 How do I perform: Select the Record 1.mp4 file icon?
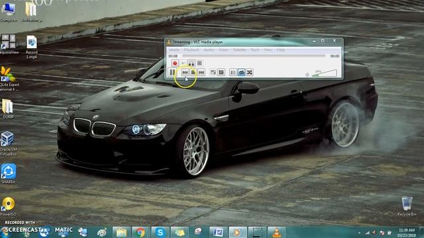tap(32, 47)
